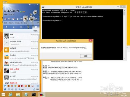Click the "密钥 4R6KN-TWVVD" line in Notepad
Screen dimensions: 130x97
click(x=60, y=68)
